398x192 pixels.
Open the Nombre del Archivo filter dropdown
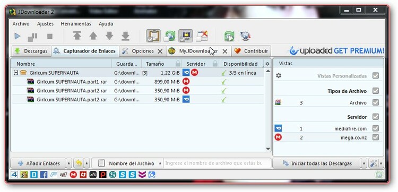click(x=128, y=163)
